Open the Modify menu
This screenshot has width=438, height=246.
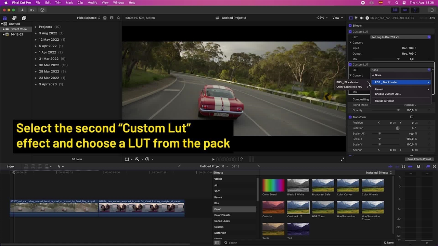coord(92,3)
